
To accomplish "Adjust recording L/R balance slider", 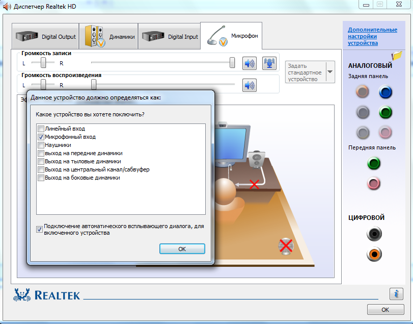I will pos(43,63).
